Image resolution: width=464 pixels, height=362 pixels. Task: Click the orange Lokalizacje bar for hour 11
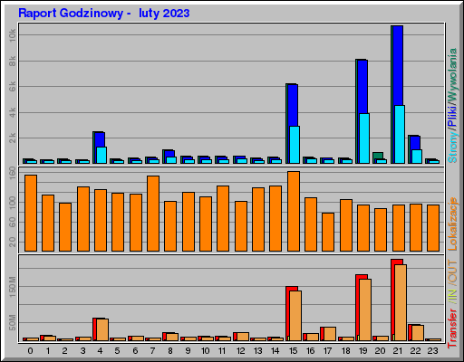[x=223, y=218]
